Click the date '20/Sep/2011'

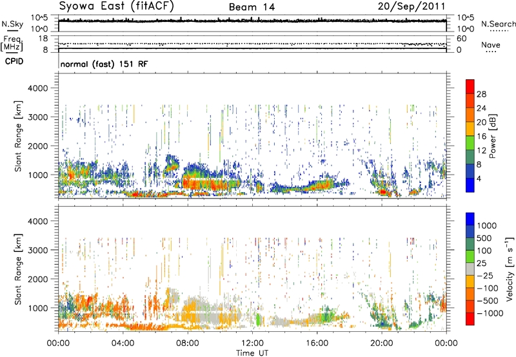[x=412, y=6]
